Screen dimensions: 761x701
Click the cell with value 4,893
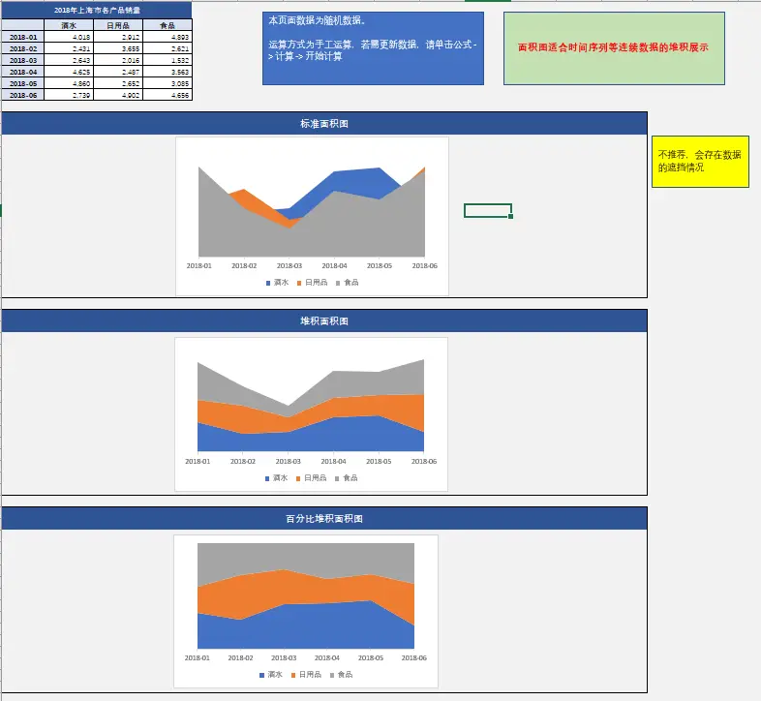(167, 37)
